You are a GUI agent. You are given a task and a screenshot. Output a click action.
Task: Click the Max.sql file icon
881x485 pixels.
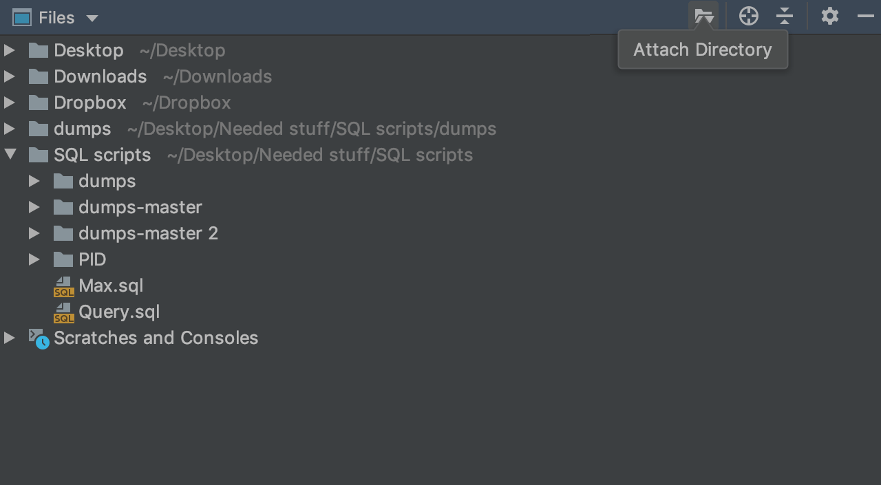tap(63, 286)
